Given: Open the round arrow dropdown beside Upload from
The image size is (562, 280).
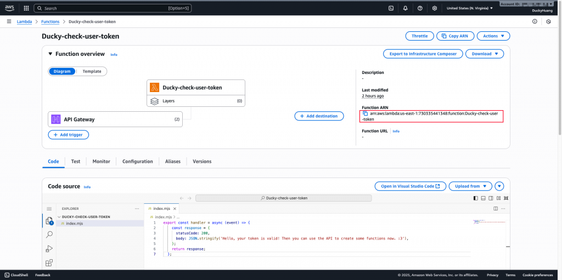Looking at the screenshot, I should click(x=499, y=186).
